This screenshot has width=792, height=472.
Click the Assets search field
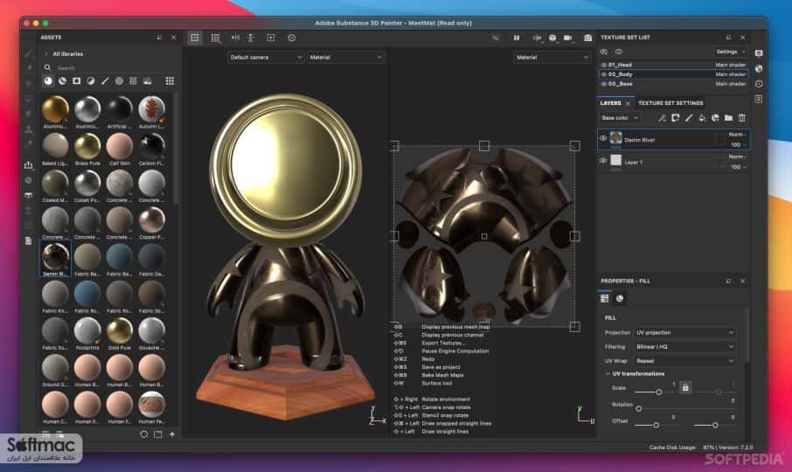pyautogui.click(x=113, y=67)
